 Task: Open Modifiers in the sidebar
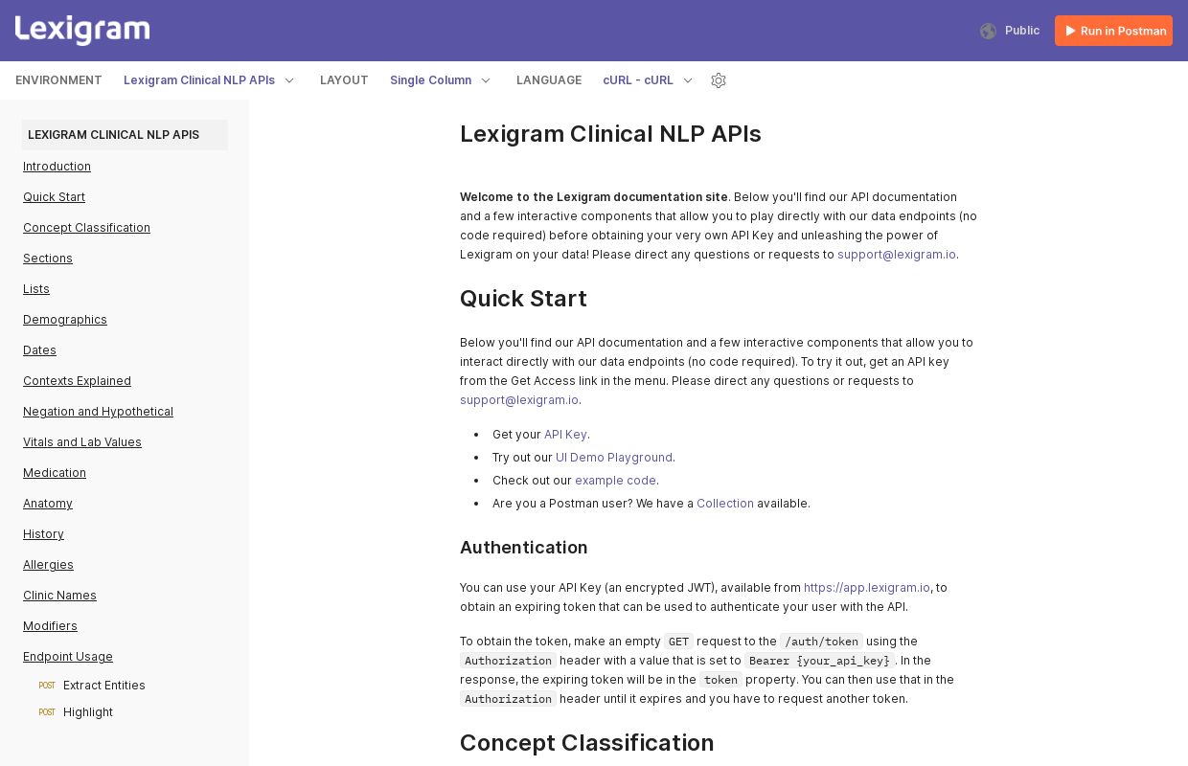(x=50, y=626)
